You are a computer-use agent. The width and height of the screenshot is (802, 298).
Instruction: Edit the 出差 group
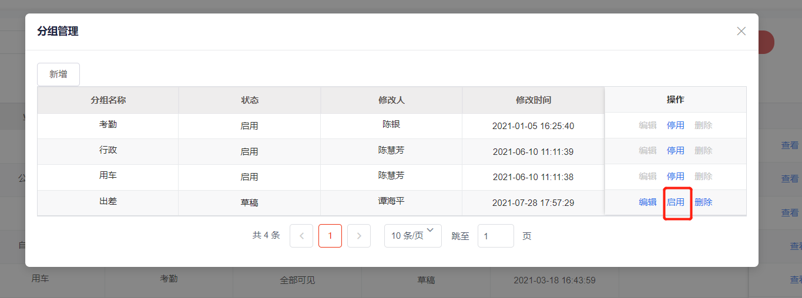pyautogui.click(x=647, y=202)
